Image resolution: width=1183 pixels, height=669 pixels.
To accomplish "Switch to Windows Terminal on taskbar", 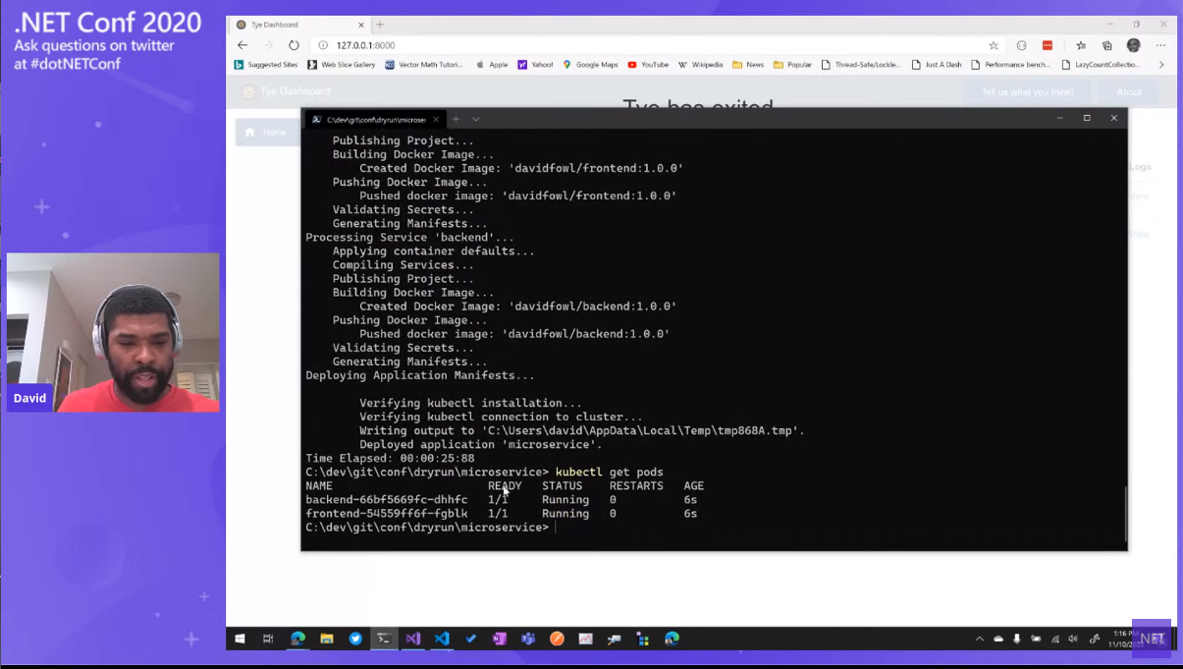I will click(x=384, y=639).
